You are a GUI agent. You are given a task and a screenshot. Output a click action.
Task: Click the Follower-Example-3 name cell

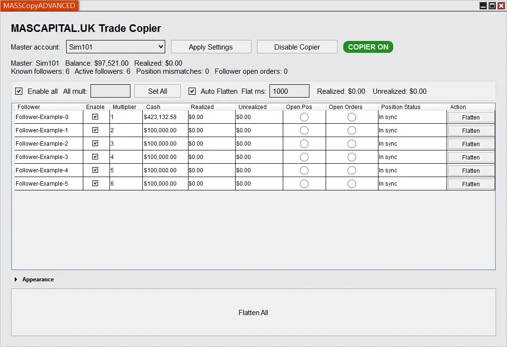coord(49,157)
